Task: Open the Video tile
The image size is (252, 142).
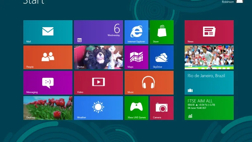Action: click(x=99, y=83)
